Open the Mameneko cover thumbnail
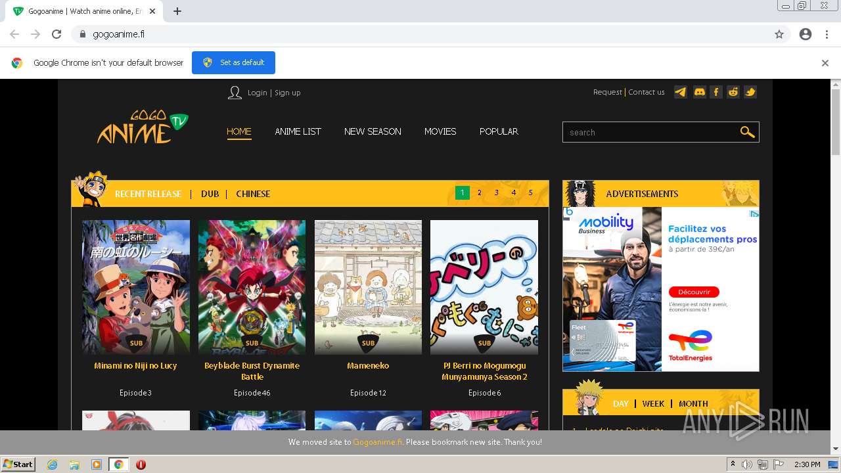Screen dimensions: 841x473 pyautogui.click(x=368, y=287)
